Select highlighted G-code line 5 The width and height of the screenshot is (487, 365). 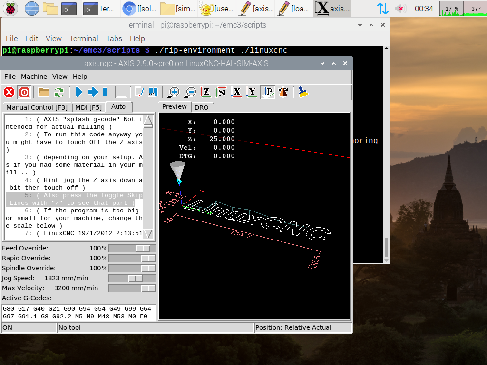pos(74,199)
